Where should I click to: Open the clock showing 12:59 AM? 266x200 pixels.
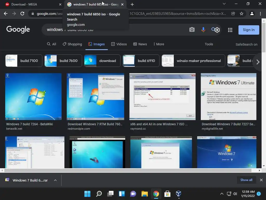[248, 194]
